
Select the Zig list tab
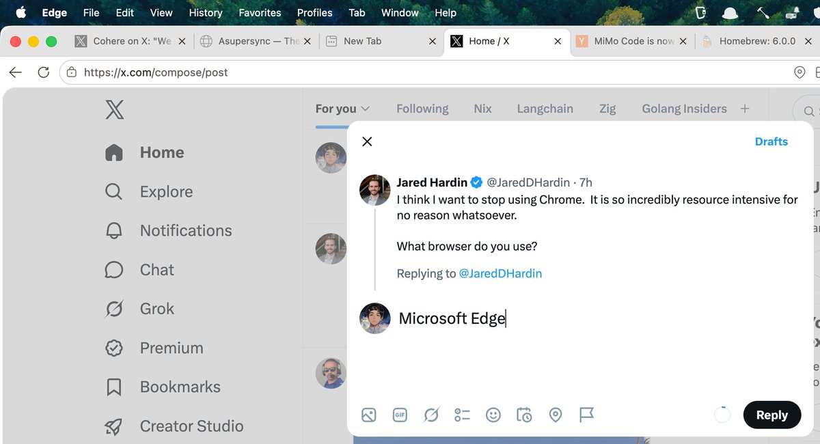pos(607,109)
